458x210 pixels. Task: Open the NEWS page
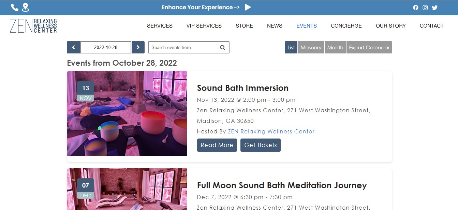tap(275, 26)
